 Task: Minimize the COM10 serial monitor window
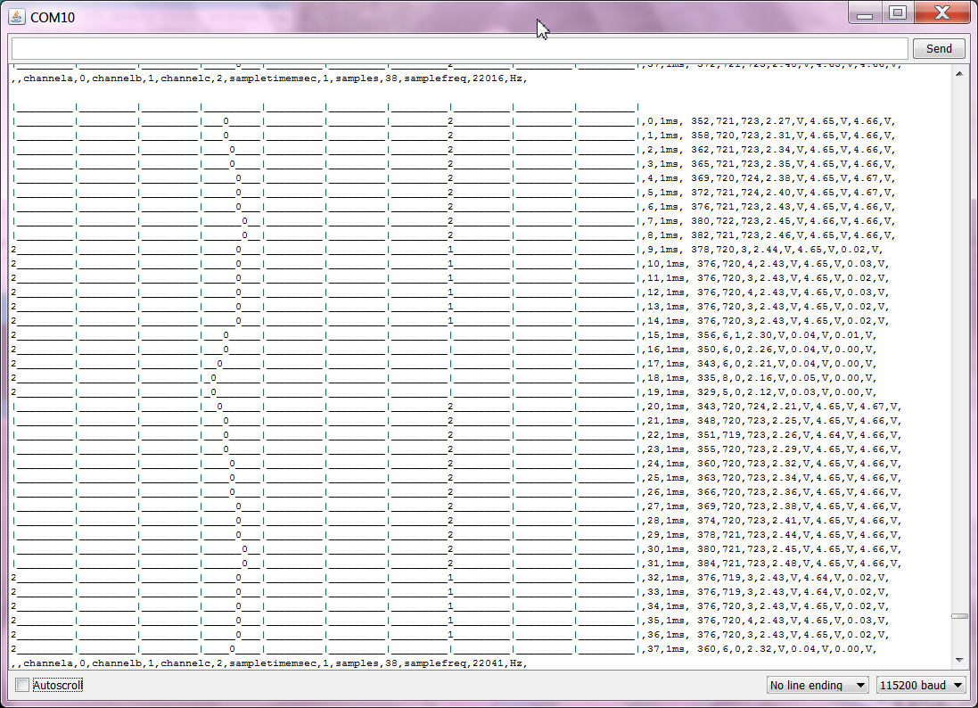pyautogui.click(x=864, y=13)
